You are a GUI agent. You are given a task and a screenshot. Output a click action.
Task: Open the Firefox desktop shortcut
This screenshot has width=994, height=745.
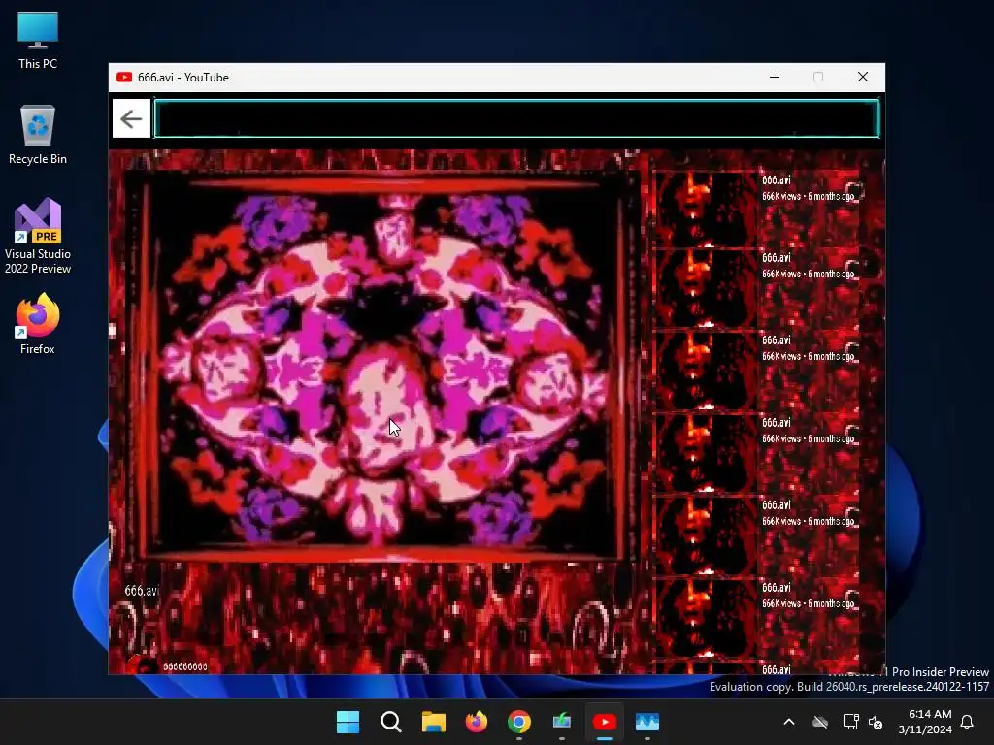click(38, 324)
